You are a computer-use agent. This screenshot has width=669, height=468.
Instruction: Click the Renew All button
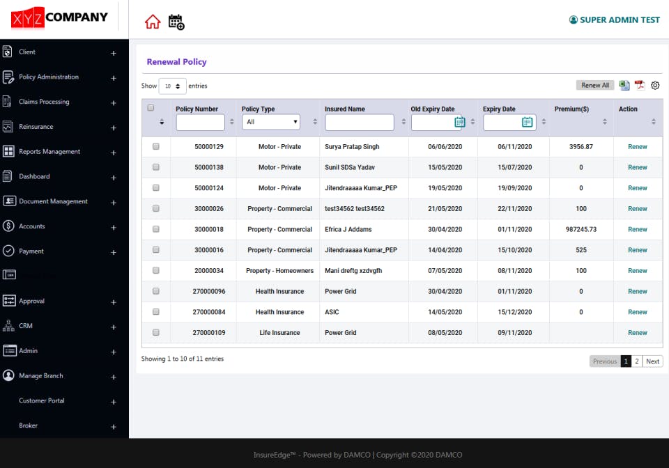(x=595, y=85)
